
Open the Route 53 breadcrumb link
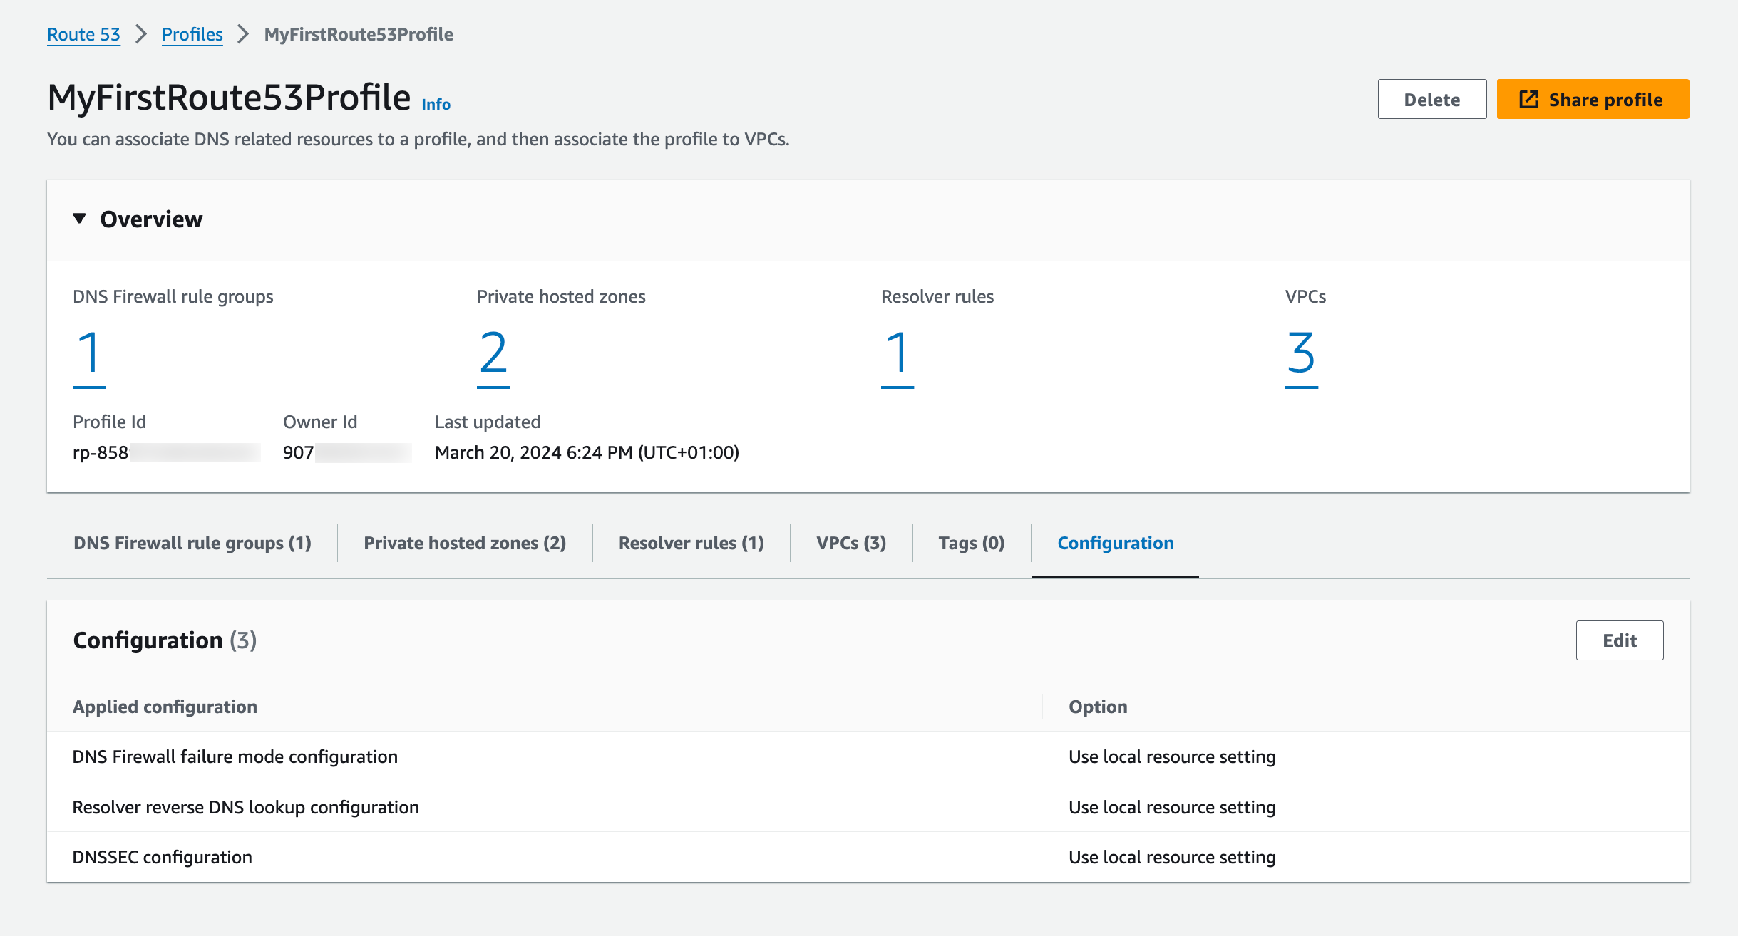tap(83, 34)
